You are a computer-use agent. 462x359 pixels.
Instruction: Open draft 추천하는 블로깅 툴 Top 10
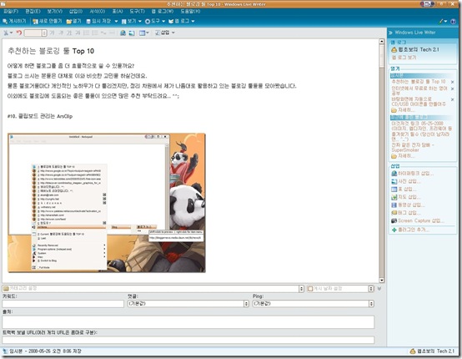(419, 82)
